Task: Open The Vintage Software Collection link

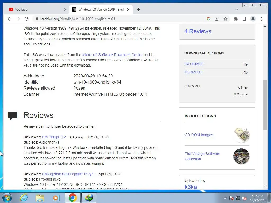Action: click(202, 156)
